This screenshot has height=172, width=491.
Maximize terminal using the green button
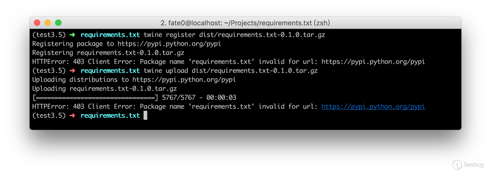tap(58, 23)
